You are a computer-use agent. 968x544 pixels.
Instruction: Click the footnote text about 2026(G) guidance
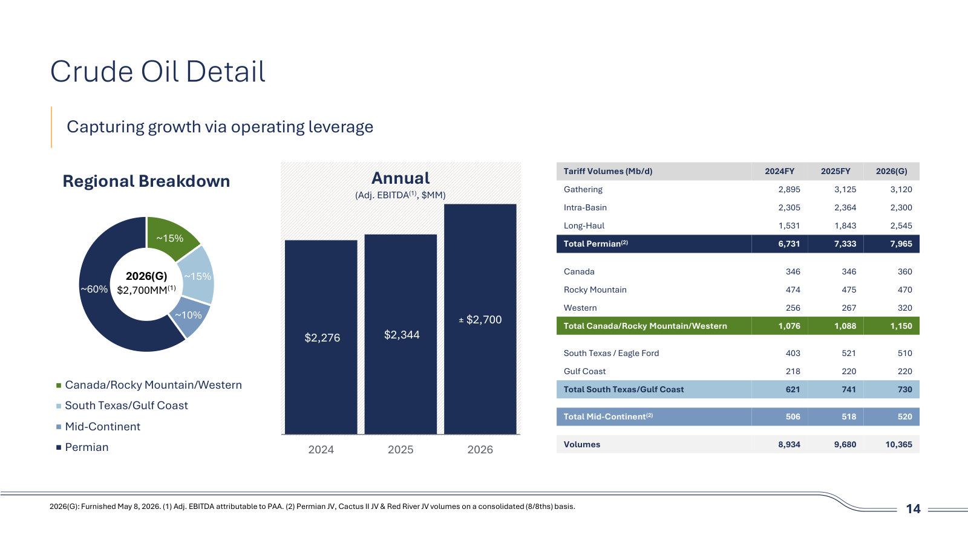click(312, 507)
